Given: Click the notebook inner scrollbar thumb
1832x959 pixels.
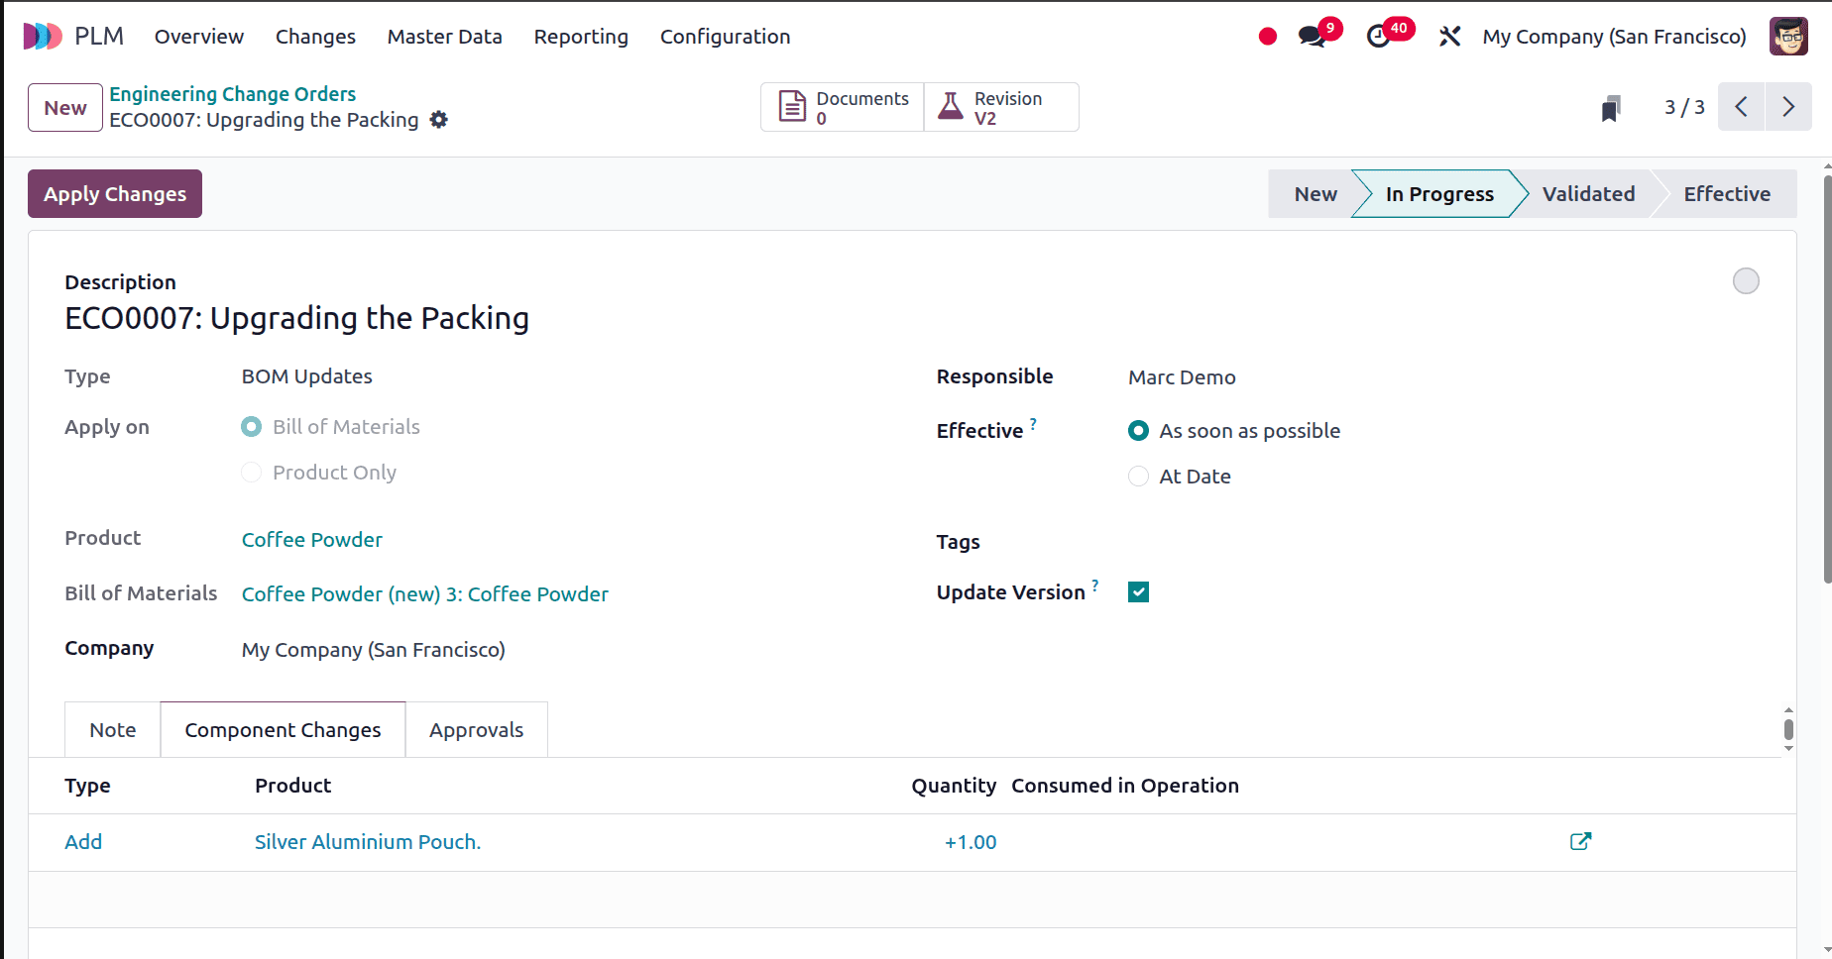Looking at the screenshot, I should pyautogui.click(x=1788, y=730).
